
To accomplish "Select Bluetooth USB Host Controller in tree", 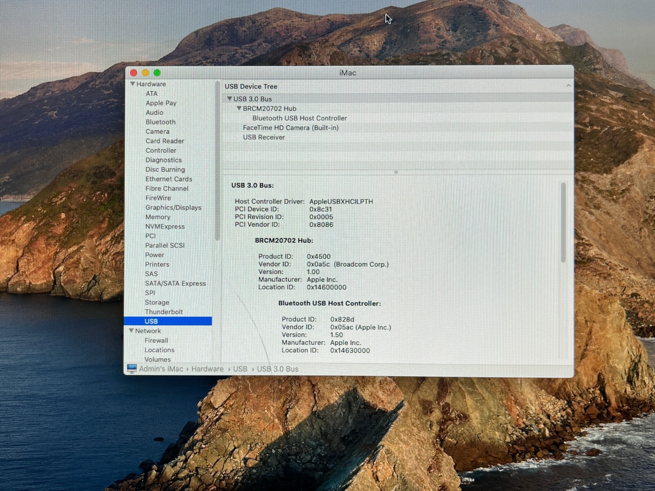I will point(299,118).
